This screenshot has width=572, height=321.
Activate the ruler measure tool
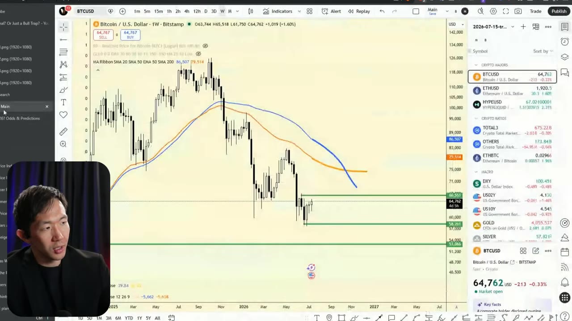[63, 132]
